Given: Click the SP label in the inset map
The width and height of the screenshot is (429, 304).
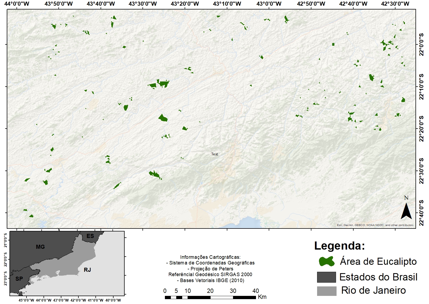Looking at the screenshot, I should (x=19, y=279).
